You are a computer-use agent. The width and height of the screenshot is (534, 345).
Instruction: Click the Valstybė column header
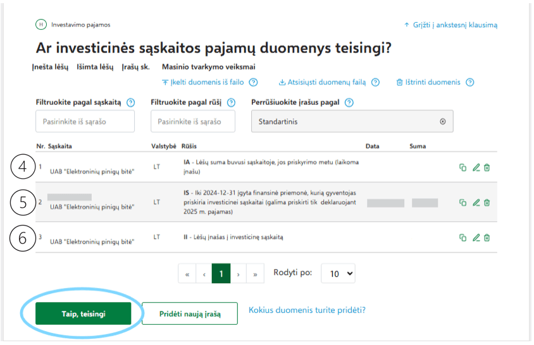(x=164, y=147)
